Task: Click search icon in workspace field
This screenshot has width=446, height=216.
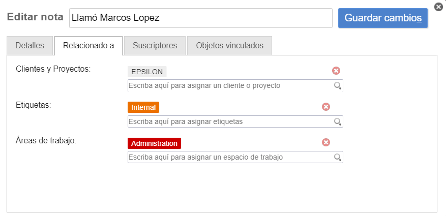Action: pyautogui.click(x=337, y=158)
